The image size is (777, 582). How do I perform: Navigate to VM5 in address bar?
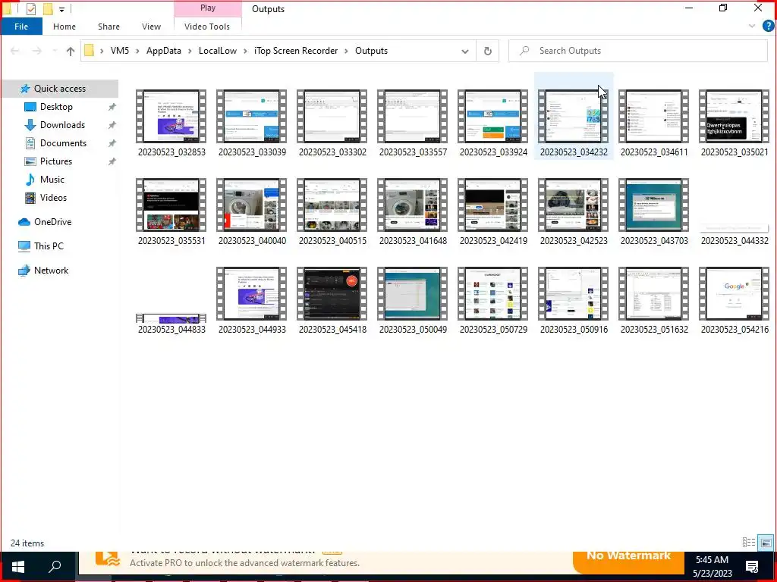click(120, 51)
